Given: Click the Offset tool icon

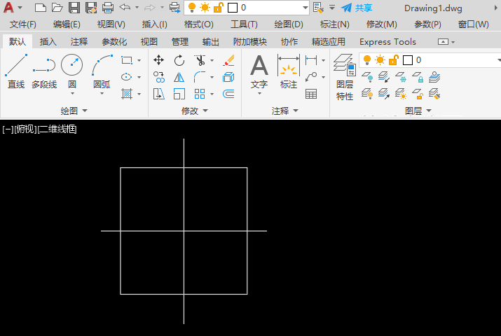Looking at the screenshot, I should point(228,94).
